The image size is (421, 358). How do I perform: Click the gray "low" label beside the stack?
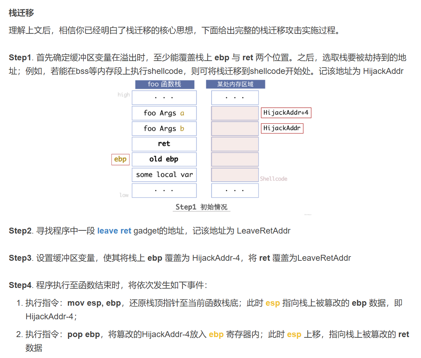coord(124,195)
